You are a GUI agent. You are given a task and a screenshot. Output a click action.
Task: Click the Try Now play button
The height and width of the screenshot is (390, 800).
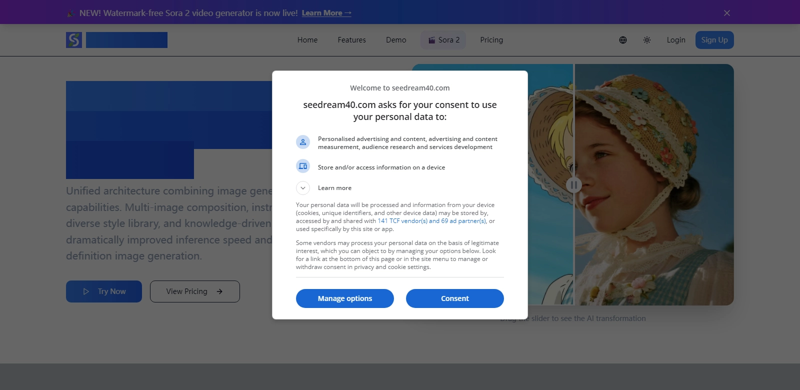(x=104, y=291)
